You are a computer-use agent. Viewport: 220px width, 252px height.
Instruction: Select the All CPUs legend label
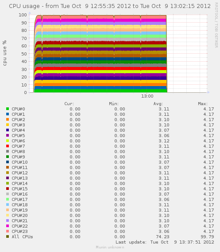click(x=22, y=236)
